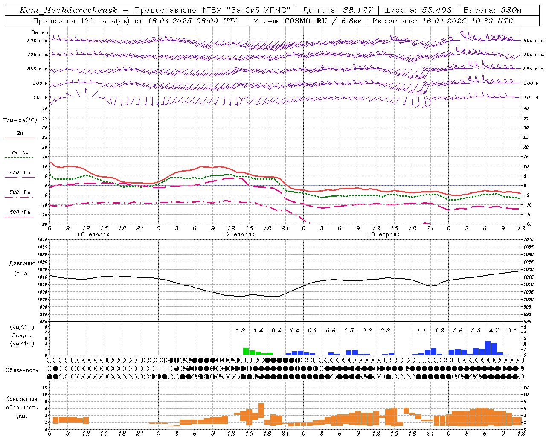Click the 0.3 precipitation total value
The image size is (546, 437).
[x=385, y=331]
